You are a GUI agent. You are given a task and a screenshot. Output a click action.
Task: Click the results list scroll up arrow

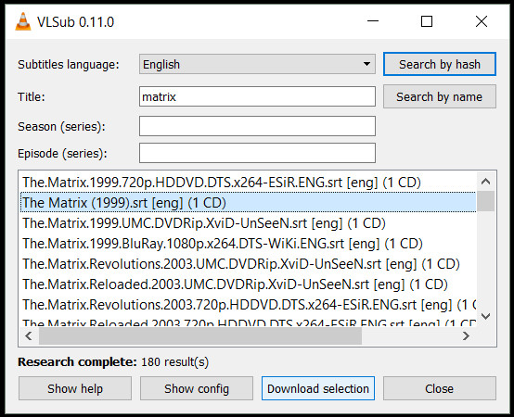pos(485,182)
